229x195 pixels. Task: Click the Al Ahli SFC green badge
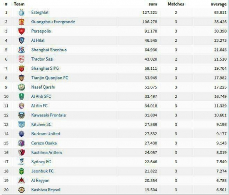(x=21, y=96)
